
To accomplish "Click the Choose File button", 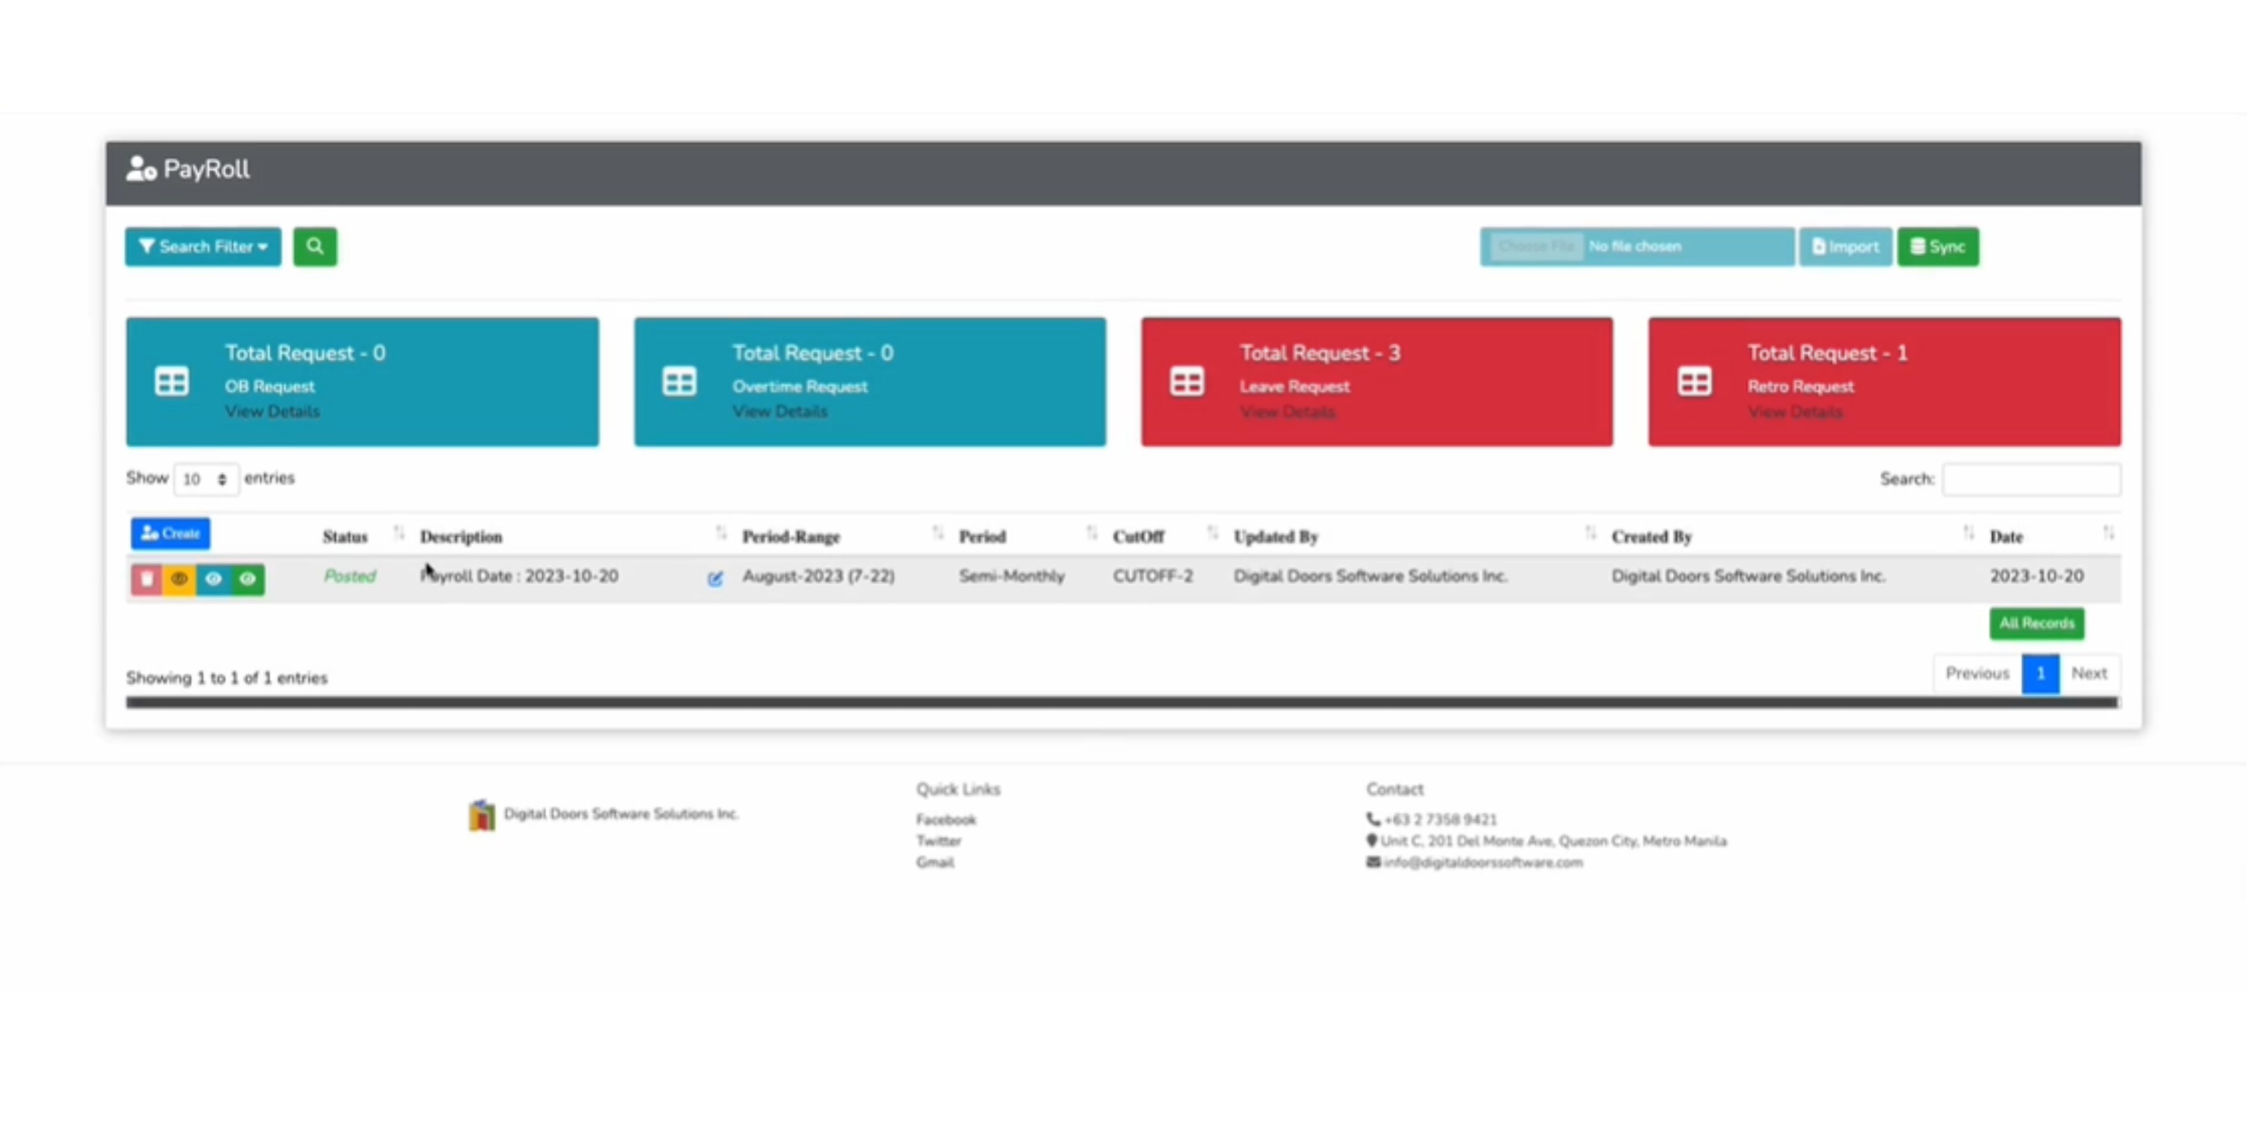I will (1536, 247).
